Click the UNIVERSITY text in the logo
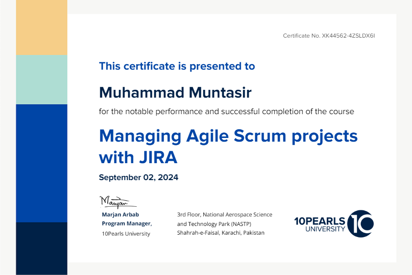 click(x=325, y=229)
